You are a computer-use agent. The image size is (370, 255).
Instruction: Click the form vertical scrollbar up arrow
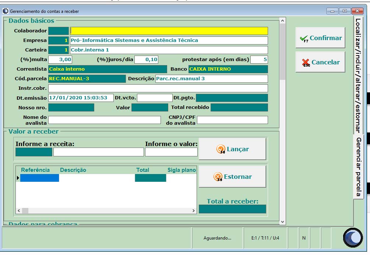[282, 21]
